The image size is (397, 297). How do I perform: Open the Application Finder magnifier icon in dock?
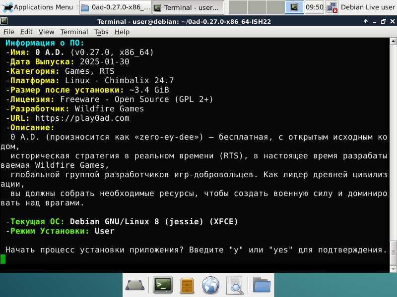(235, 286)
